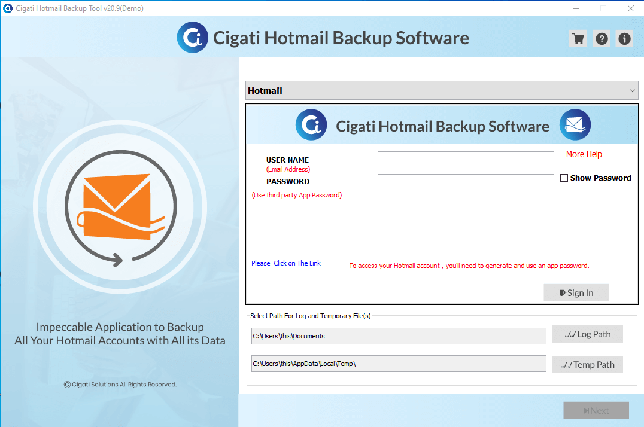Screen dimensions: 644x427
Task: Click the Log Path button
Action: tap(587, 334)
